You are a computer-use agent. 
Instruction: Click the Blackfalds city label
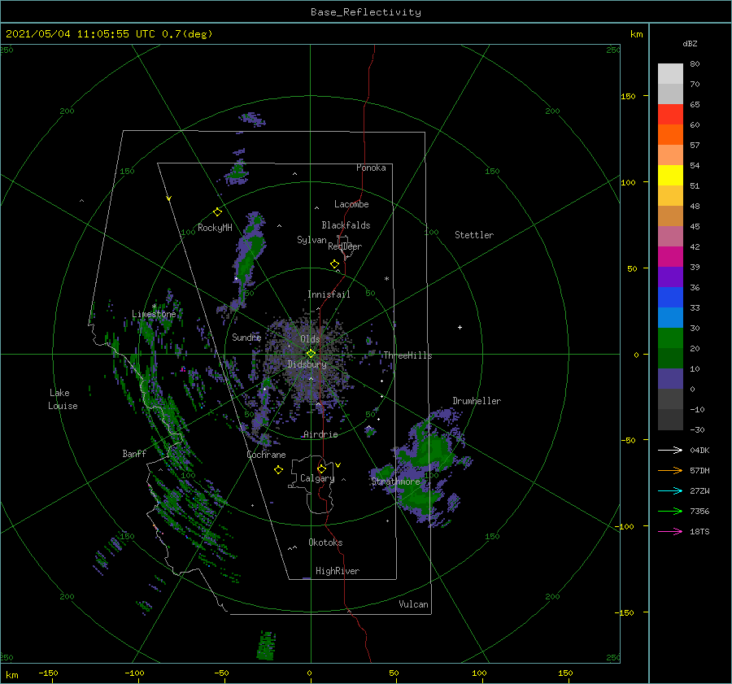point(346,225)
